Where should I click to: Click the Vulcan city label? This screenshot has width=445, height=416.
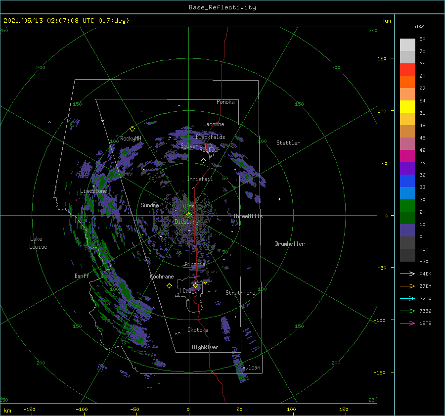pyautogui.click(x=252, y=368)
